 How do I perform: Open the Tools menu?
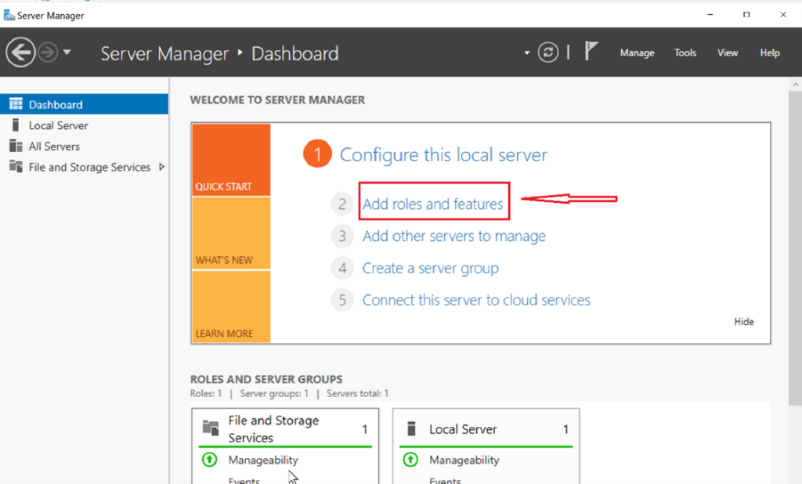[685, 52]
